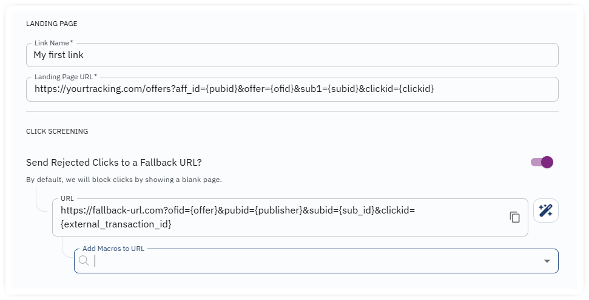Focus the Add Macros to URL search box
The image size is (589, 300).
316,261
